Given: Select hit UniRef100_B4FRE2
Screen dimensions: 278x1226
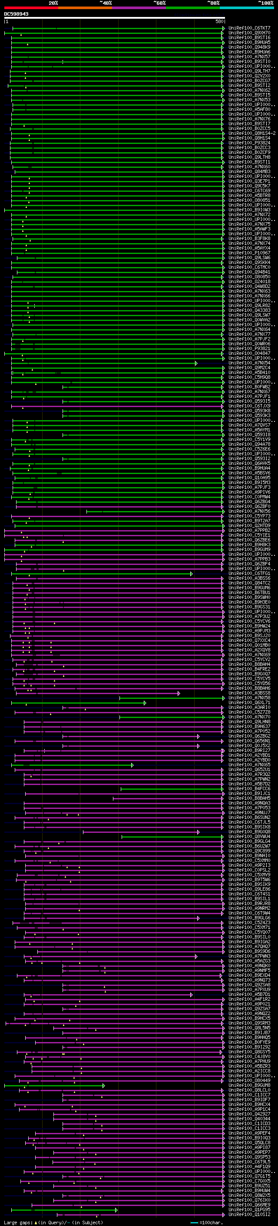Looking at the screenshot, I should pos(249,670).
